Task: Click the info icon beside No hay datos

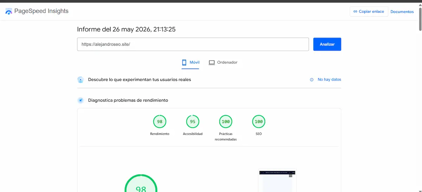Action: coord(312,80)
